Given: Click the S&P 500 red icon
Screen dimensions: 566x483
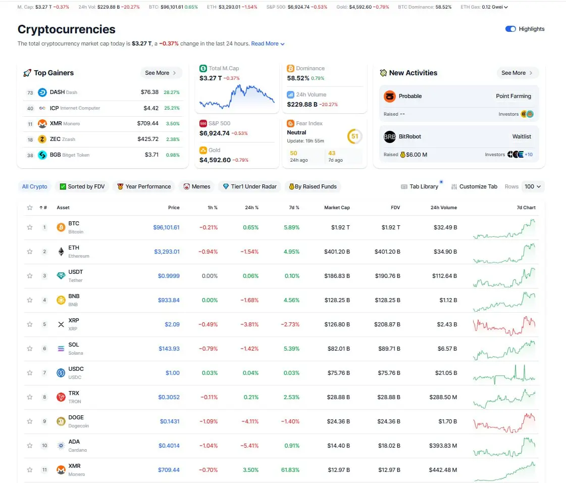Looking at the screenshot, I should (203, 123).
